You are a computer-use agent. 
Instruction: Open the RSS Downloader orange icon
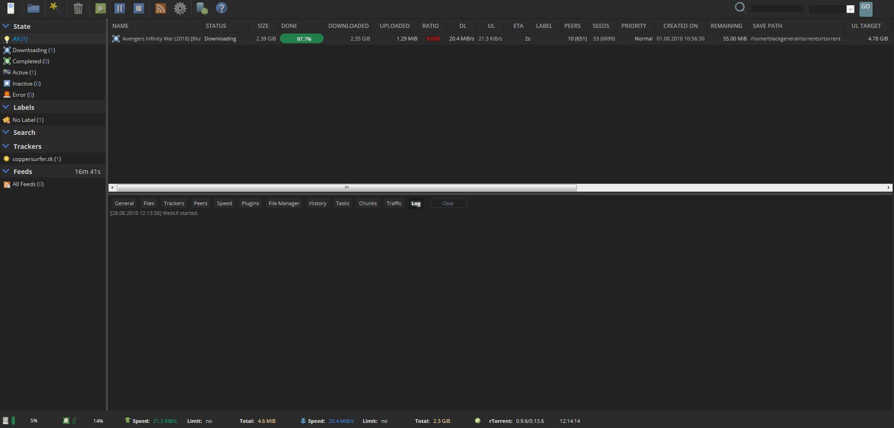[x=160, y=8]
